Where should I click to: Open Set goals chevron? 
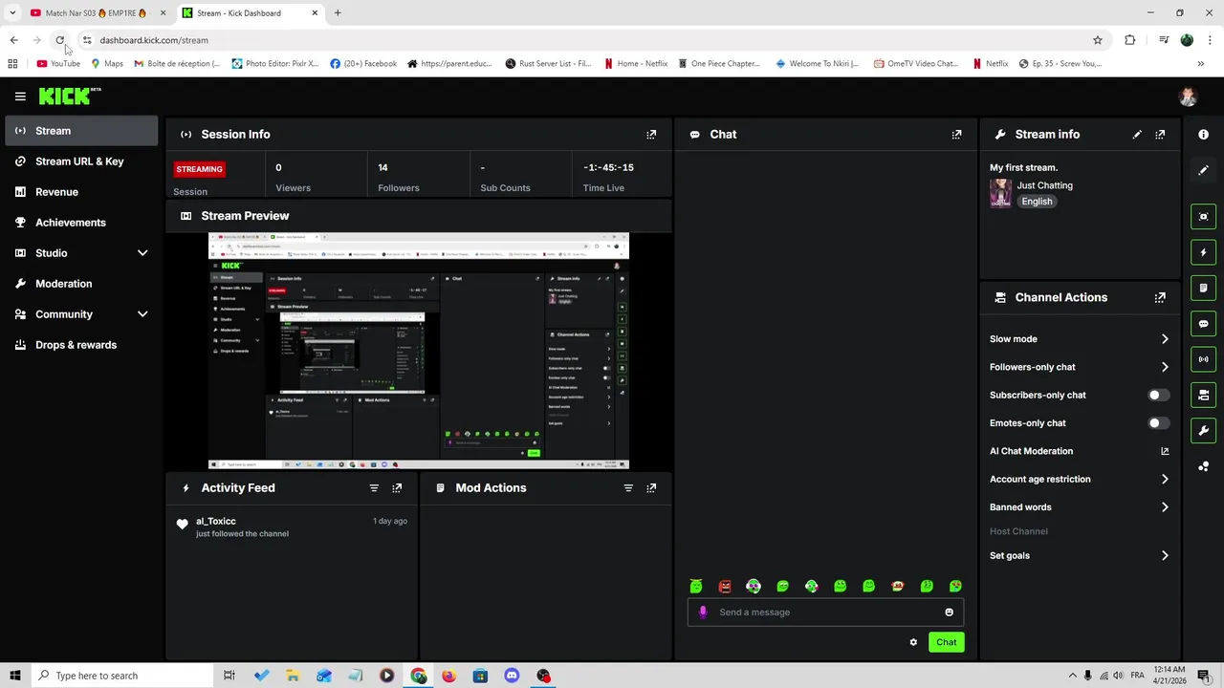click(x=1165, y=556)
